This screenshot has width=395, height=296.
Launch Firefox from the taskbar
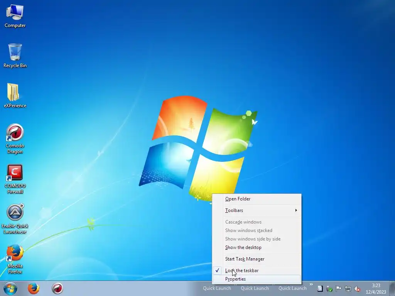(x=34, y=288)
